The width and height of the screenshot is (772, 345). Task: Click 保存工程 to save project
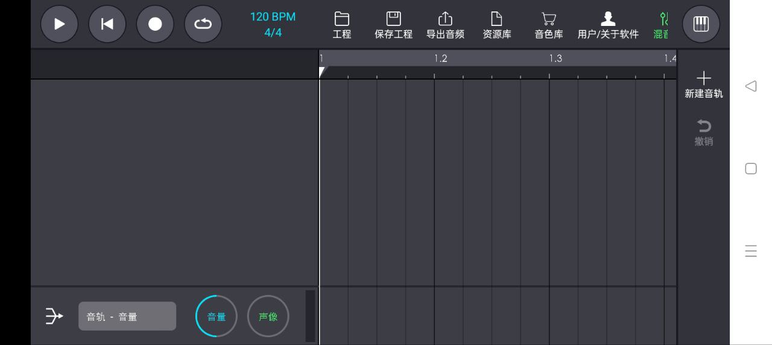(393, 25)
